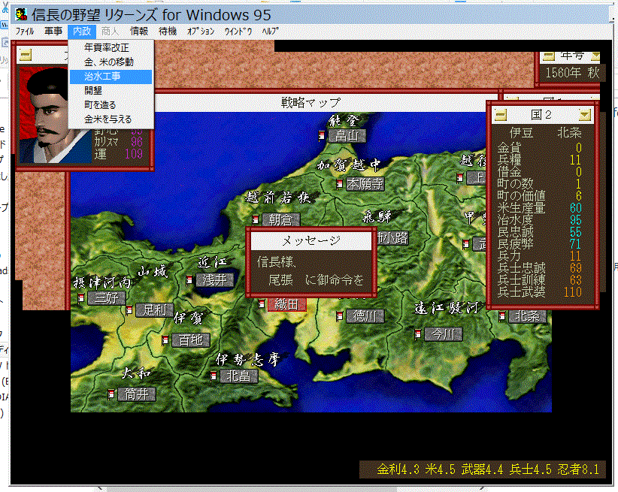Click the flag icon under 越後 label
Image resolution: width=618 pixels, height=492 pixels.
pos(459,178)
